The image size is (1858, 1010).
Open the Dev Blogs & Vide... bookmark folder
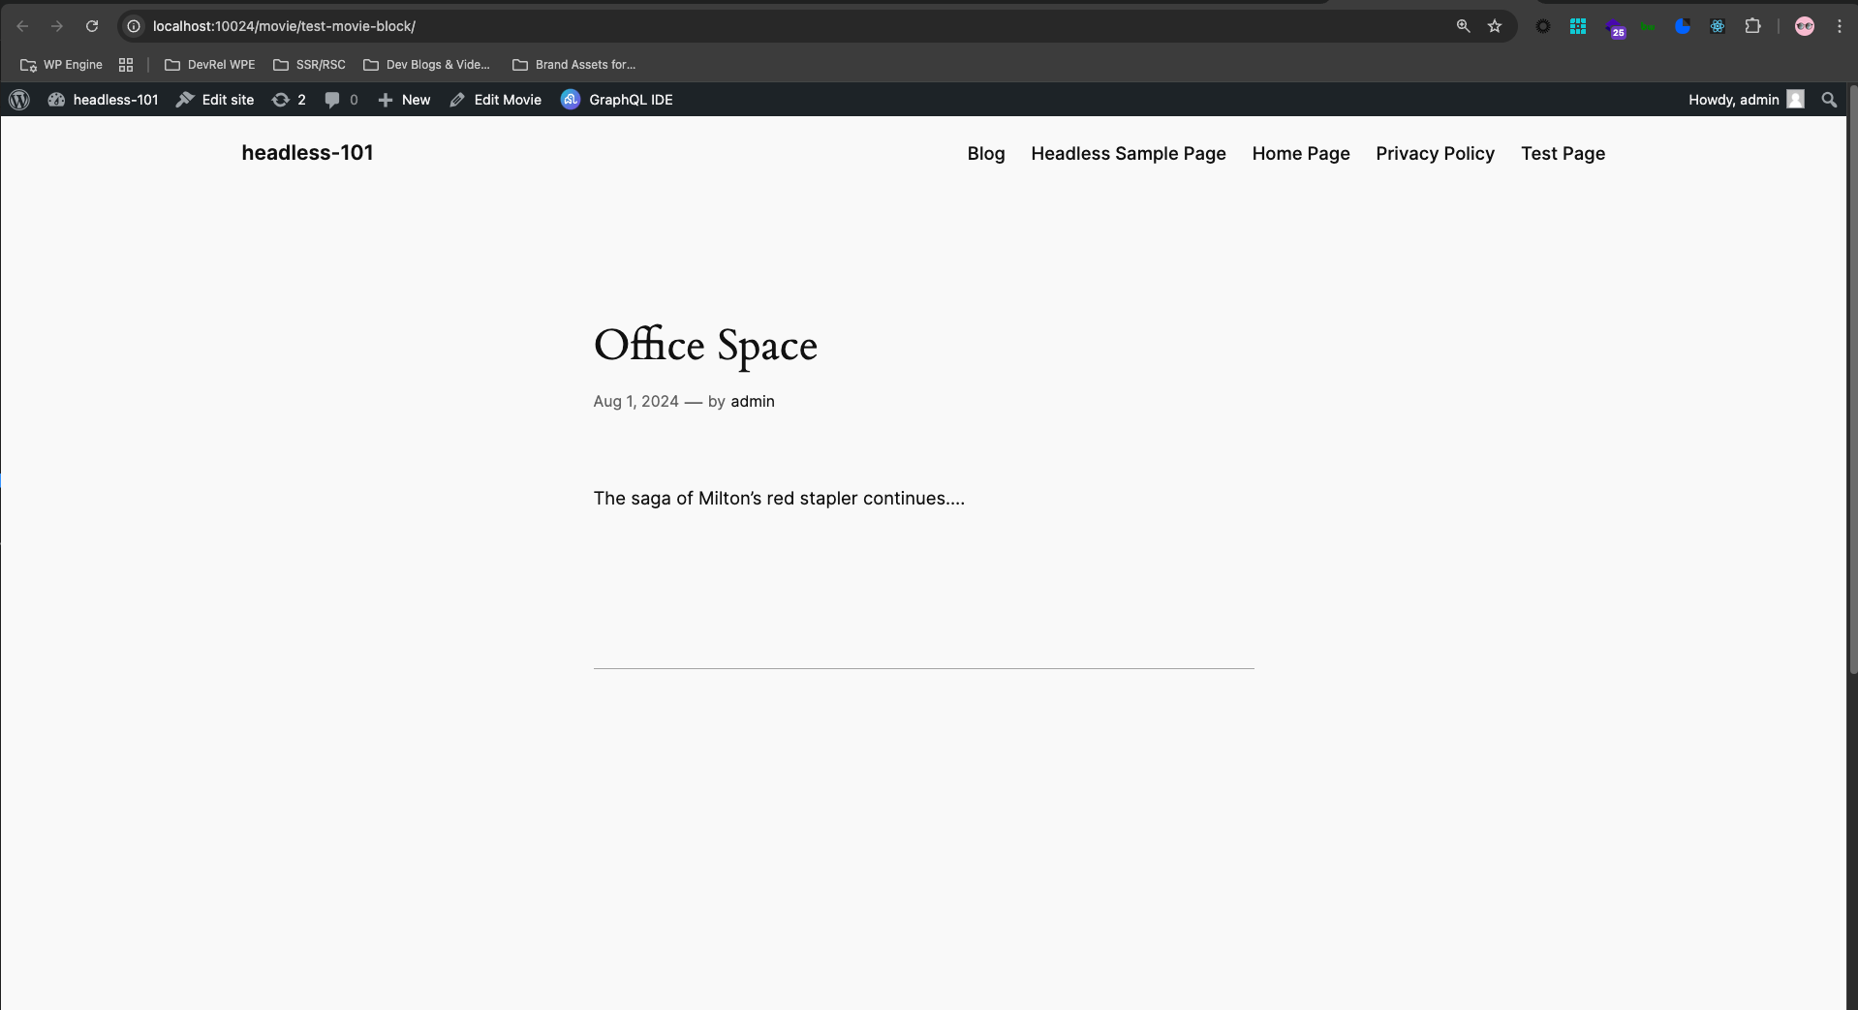[426, 65]
